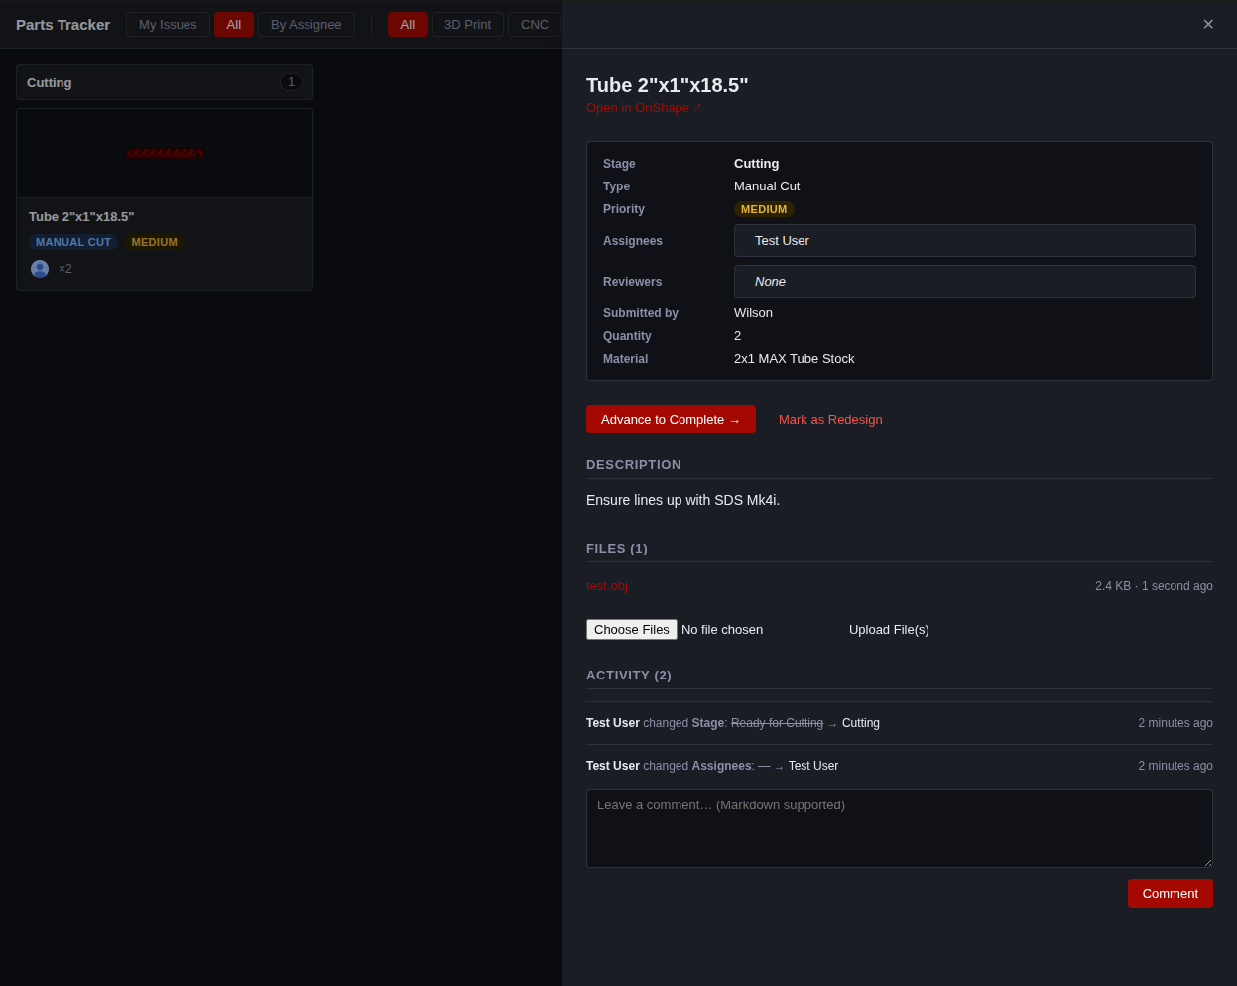Click the DESCRIPTION section heading
Image resolution: width=1237 pixels, height=986 pixels.
click(x=634, y=464)
